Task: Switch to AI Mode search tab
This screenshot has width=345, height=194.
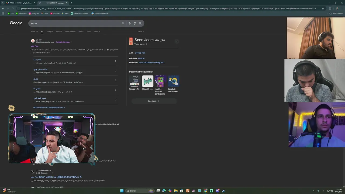Action: [x=34, y=31]
